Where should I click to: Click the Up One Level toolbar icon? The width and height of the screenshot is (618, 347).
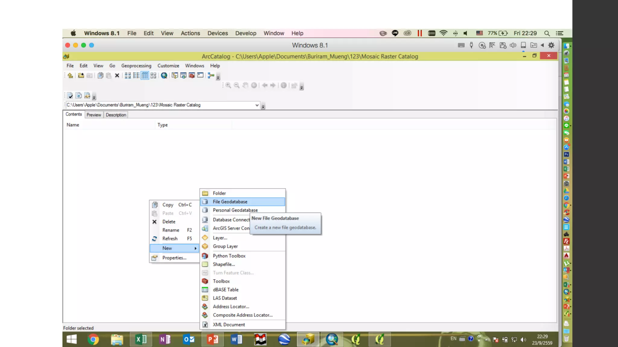pyautogui.click(x=70, y=76)
